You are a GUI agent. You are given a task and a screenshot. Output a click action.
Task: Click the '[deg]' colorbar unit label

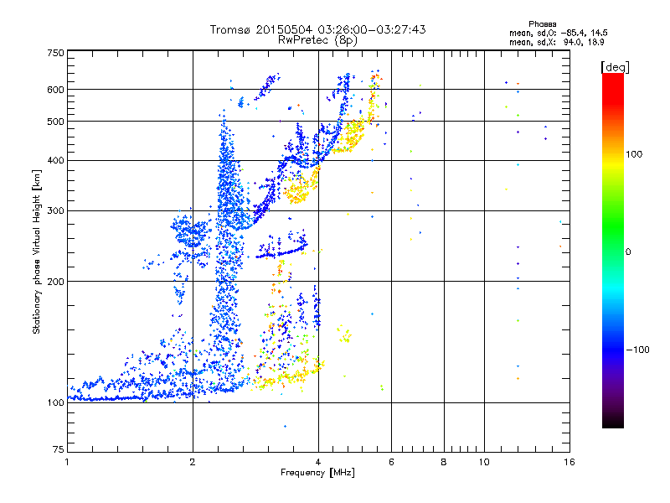(x=615, y=67)
